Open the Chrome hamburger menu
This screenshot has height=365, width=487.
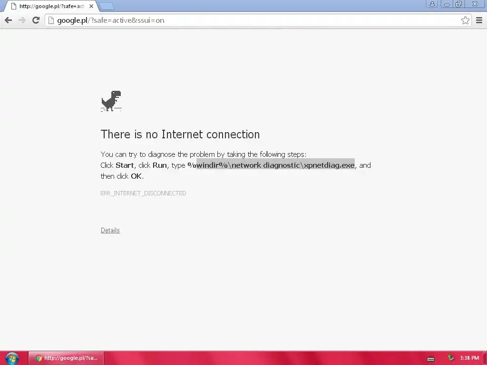click(479, 20)
